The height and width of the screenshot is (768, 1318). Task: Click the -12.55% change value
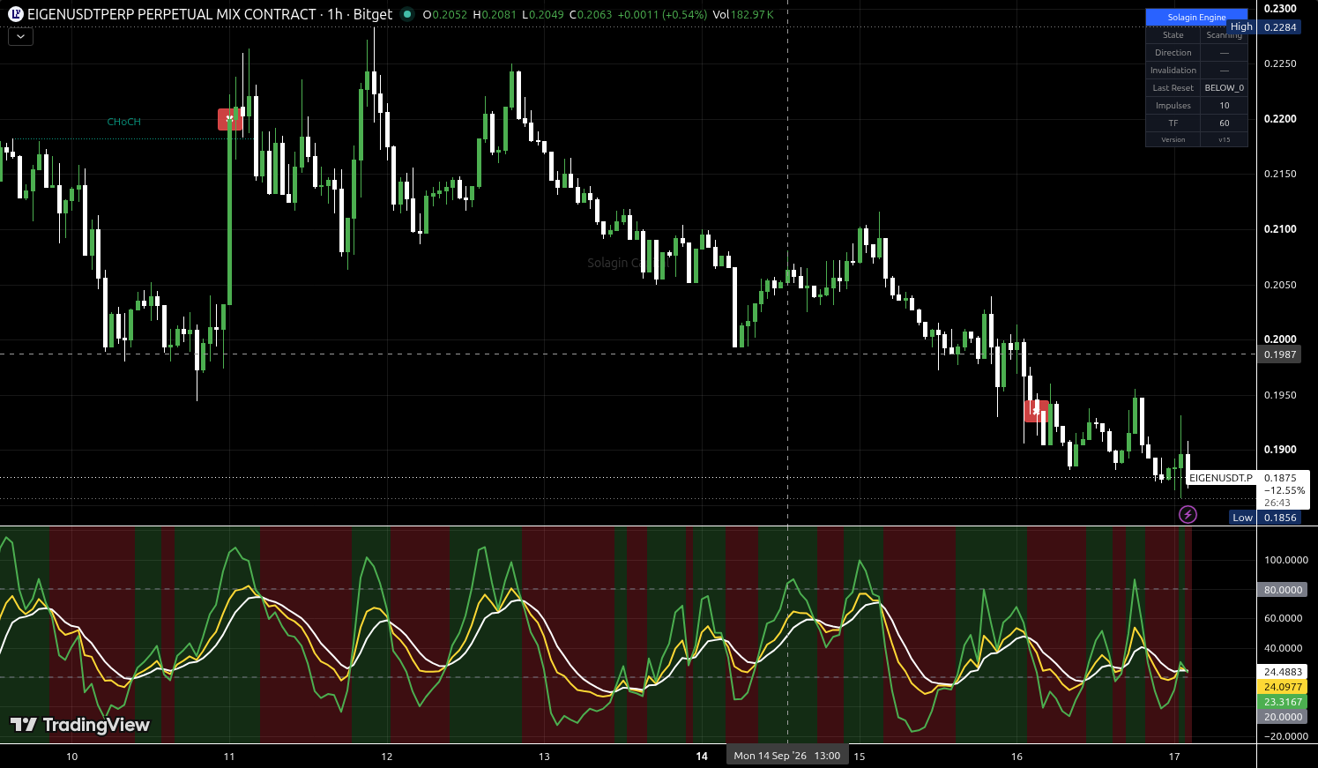pos(1284,490)
